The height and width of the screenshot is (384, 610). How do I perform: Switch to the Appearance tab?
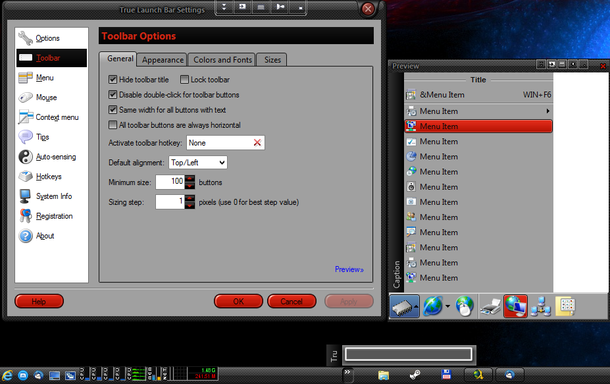click(163, 60)
